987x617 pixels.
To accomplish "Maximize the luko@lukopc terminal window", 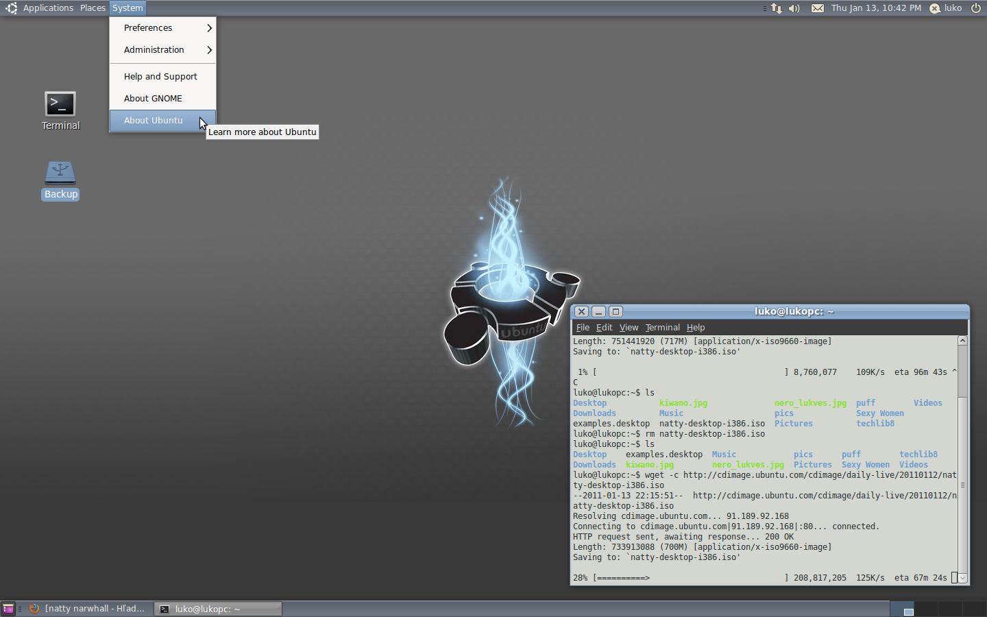I will point(616,311).
